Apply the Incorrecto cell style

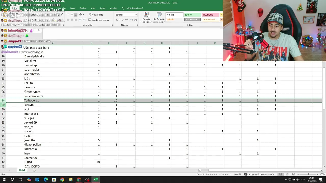[x=210, y=15]
